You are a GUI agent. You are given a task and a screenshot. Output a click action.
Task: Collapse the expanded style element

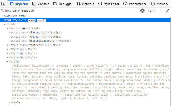[x=7, y=62]
